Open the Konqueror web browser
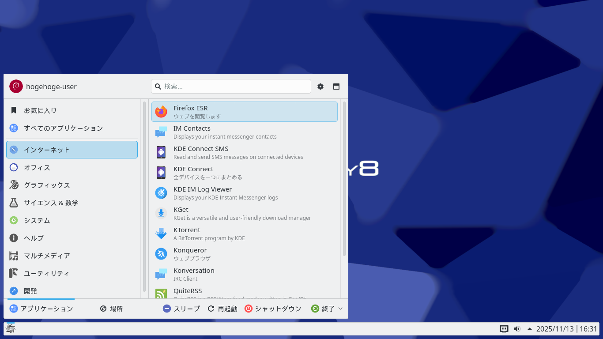 click(244, 254)
